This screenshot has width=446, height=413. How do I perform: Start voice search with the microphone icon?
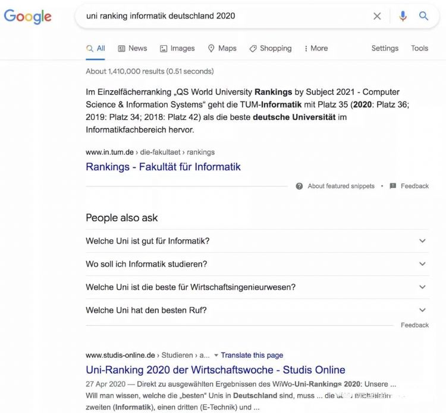pyautogui.click(x=403, y=16)
